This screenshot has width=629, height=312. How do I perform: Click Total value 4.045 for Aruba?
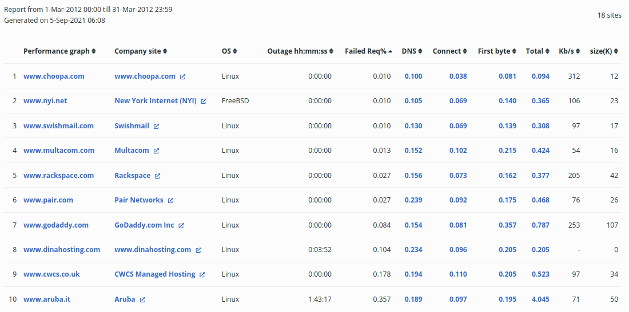tap(540, 299)
